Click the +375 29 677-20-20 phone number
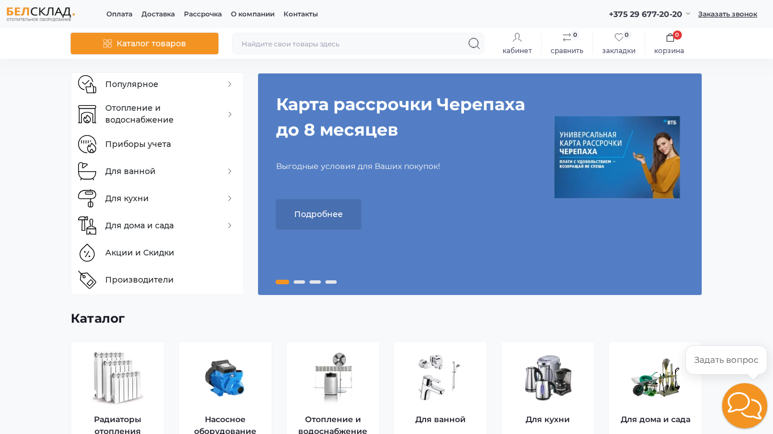Screen dimensions: 773x434 tap(645, 14)
